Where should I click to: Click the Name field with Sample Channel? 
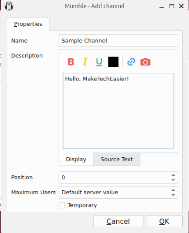118,41
